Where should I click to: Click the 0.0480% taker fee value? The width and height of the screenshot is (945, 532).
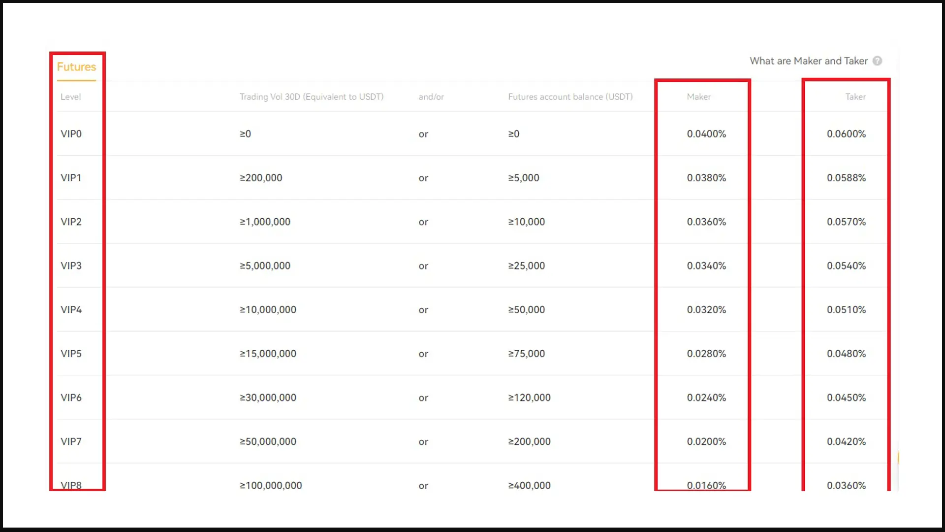click(x=846, y=354)
